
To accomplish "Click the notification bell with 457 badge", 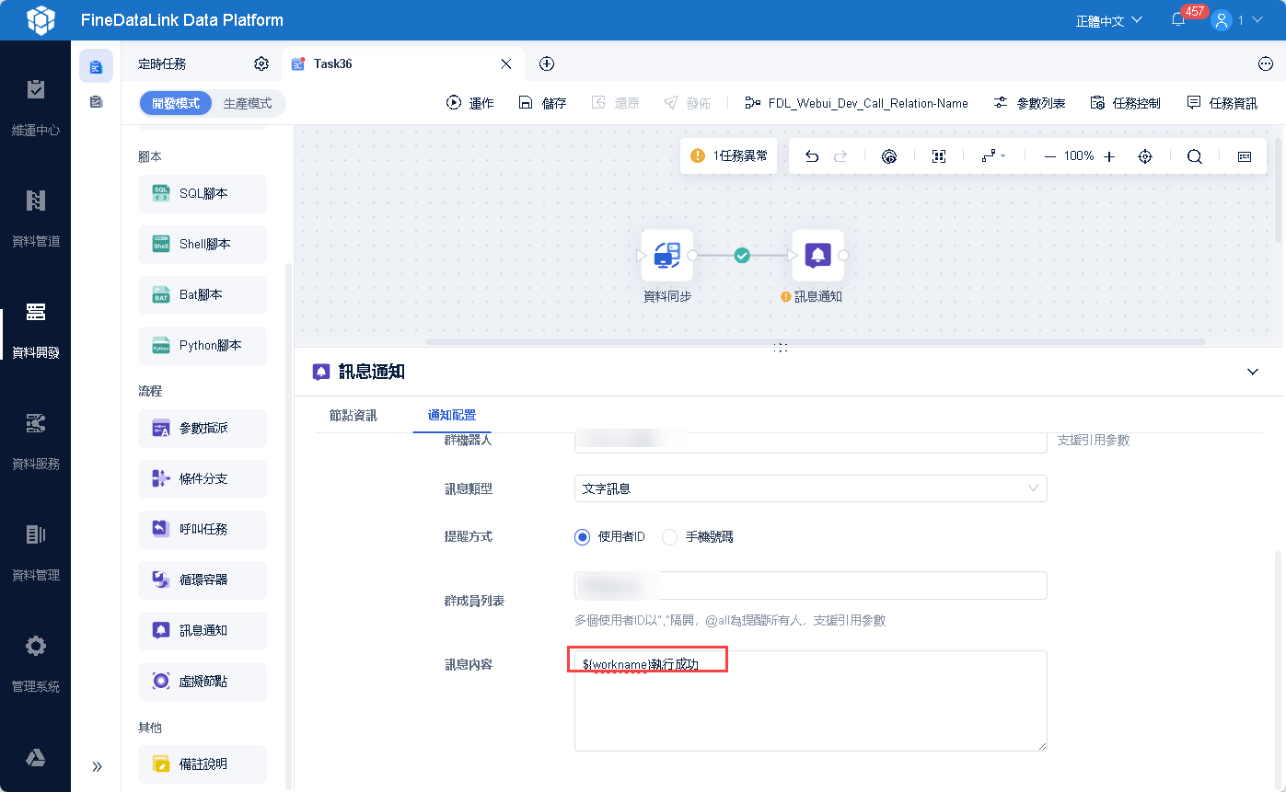I will tap(1178, 19).
